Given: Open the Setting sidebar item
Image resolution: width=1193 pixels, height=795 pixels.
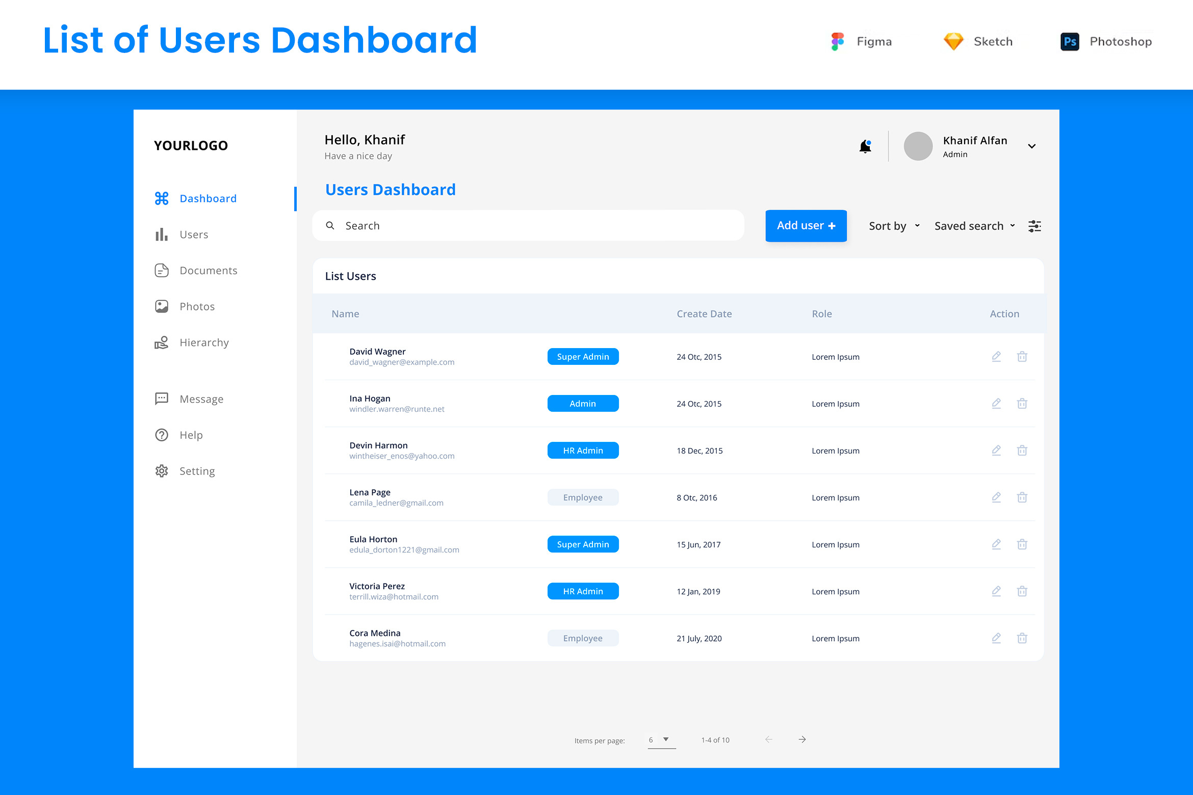Looking at the screenshot, I should point(197,471).
